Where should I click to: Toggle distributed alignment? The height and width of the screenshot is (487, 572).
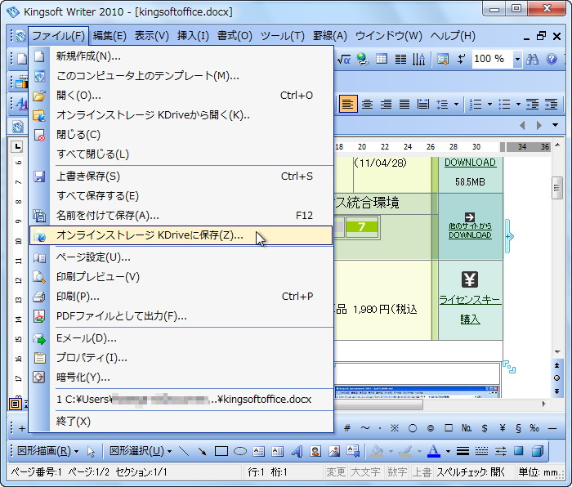[423, 105]
